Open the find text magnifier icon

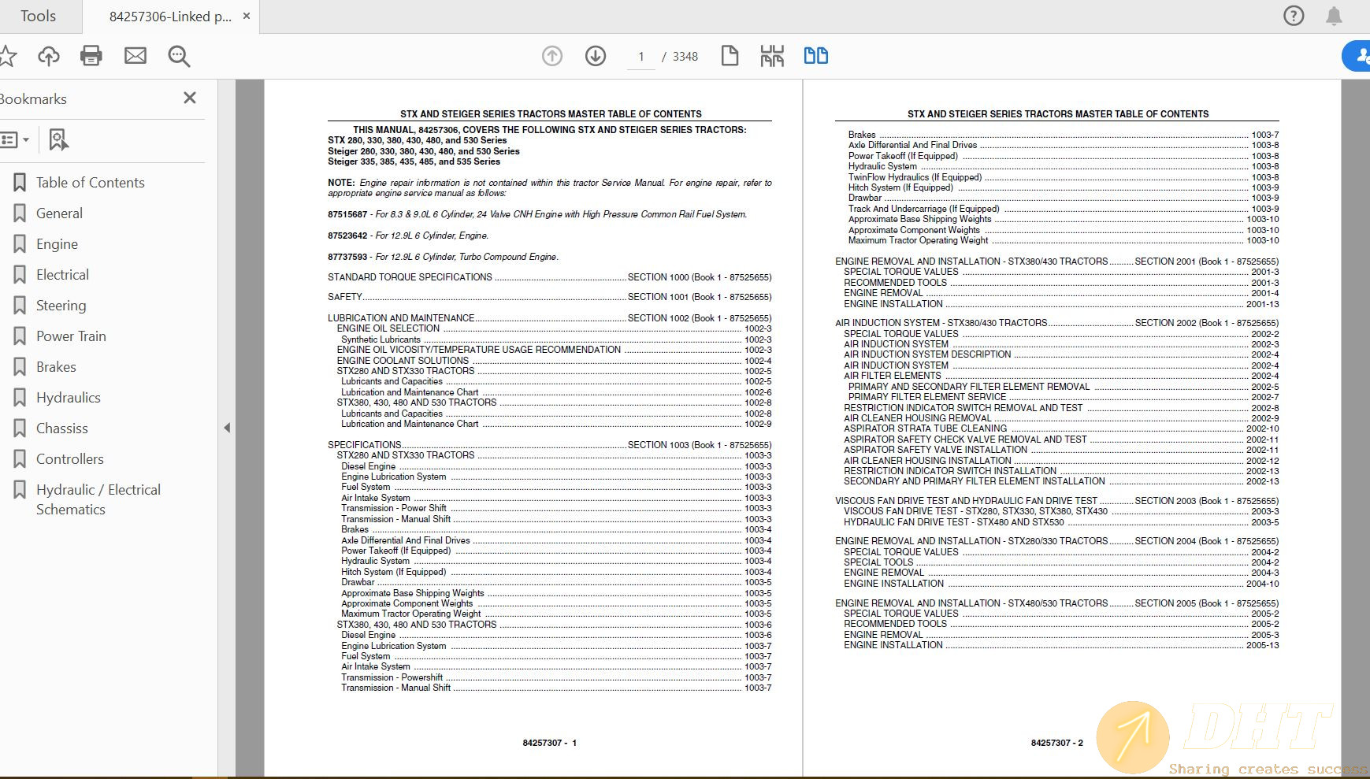(179, 56)
